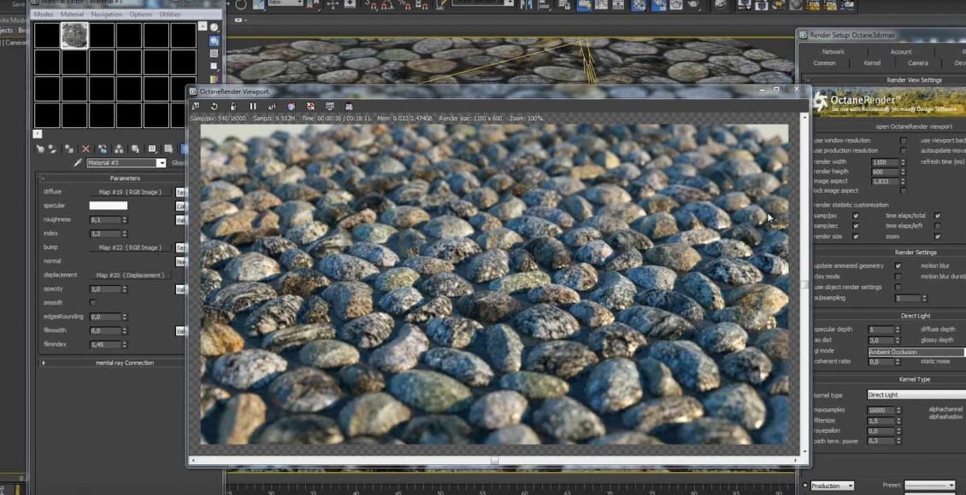966x495 pixels.
Task: Select the cobblestone material sample slot
Action: 74,35
